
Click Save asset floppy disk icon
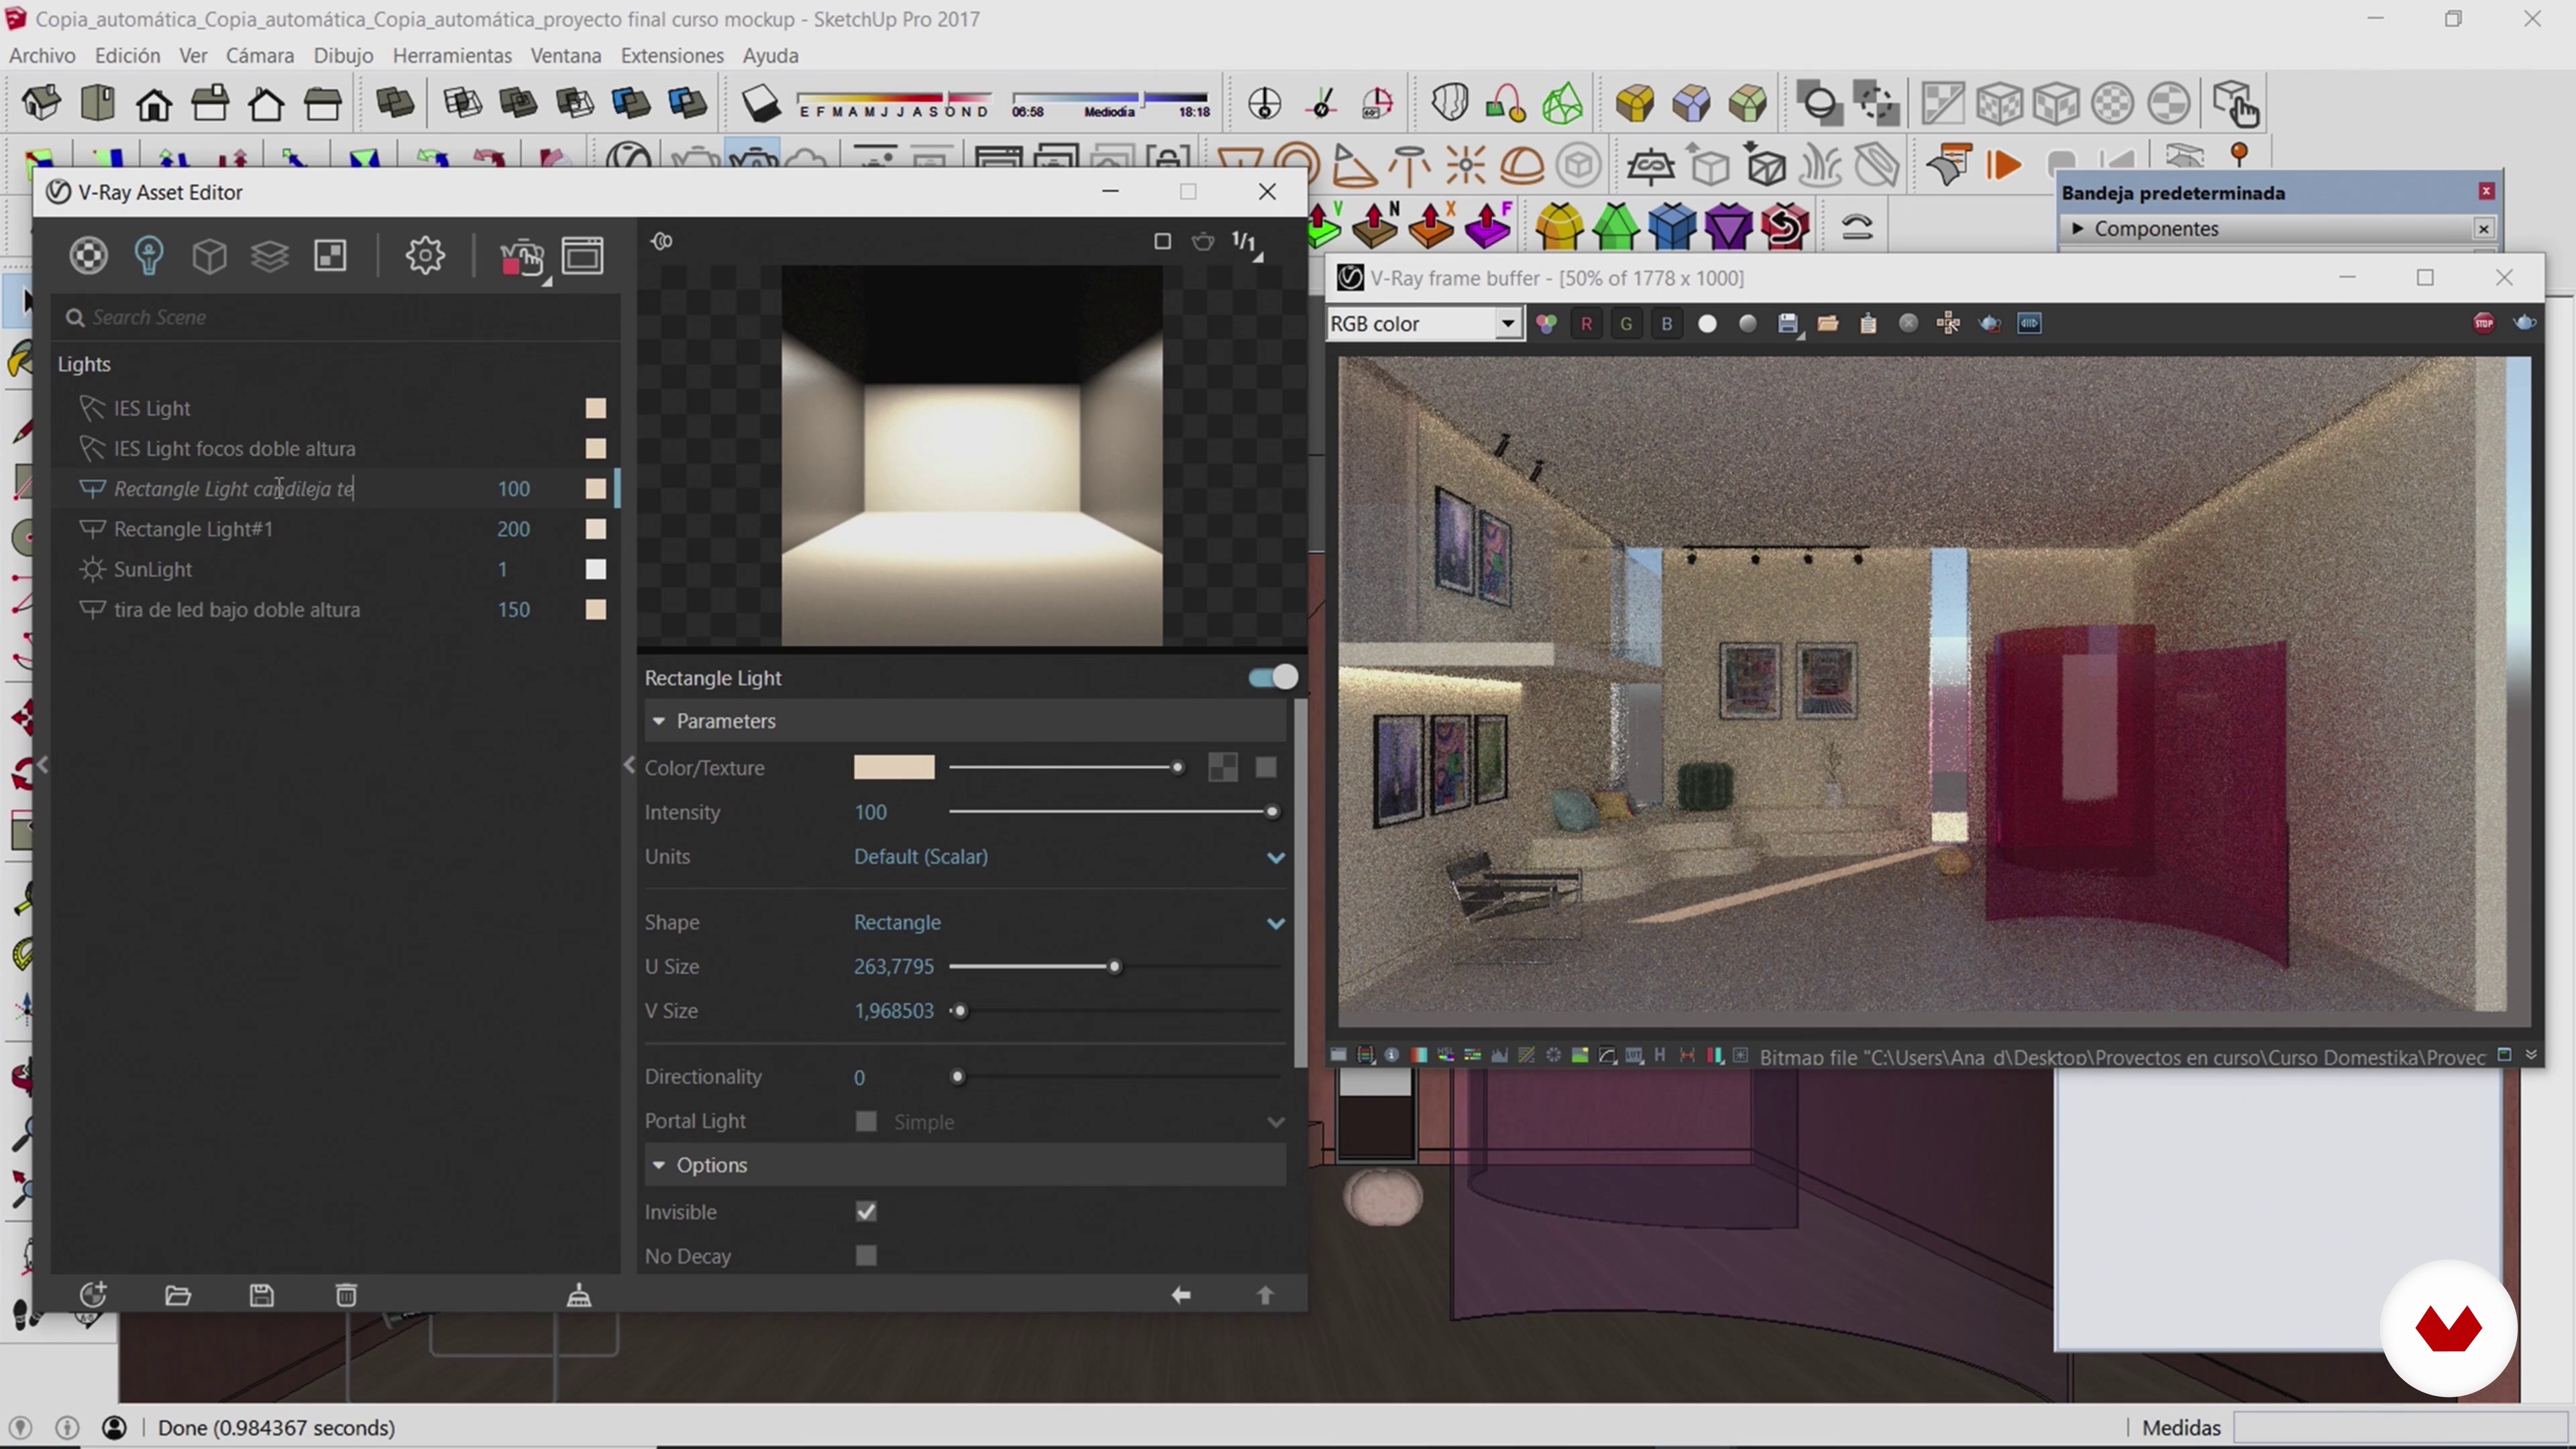coord(262,1296)
